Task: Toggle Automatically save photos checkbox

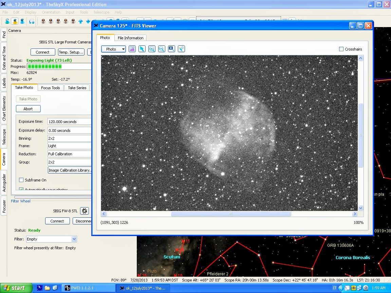Action: coord(21,189)
